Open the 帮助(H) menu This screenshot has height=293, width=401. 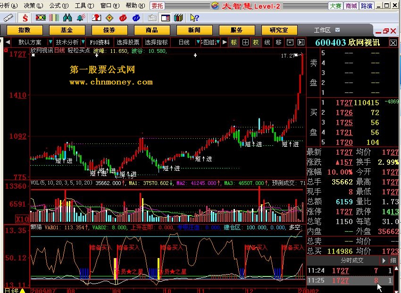(x=135, y=6)
